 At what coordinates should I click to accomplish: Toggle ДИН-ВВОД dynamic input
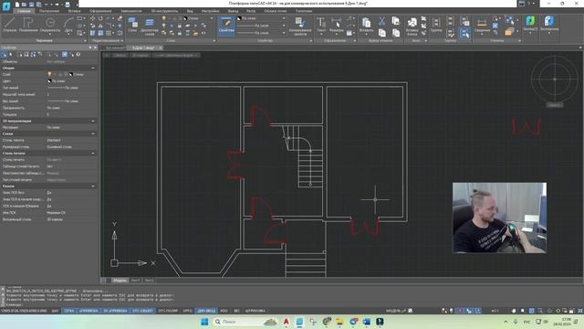tap(206, 311)
